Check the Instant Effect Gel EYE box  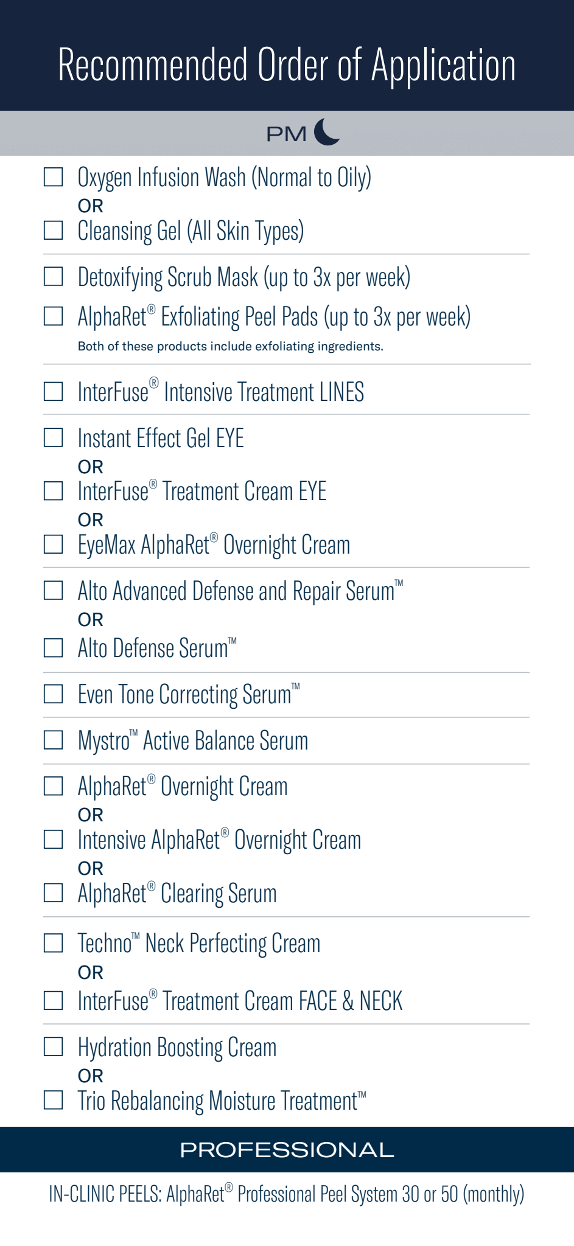(x=54, y=438)
